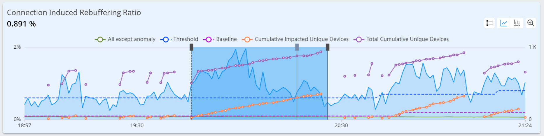The image size is (544, 136).
Task: Toggle the All except anomaly series
Action: point(125,39)
